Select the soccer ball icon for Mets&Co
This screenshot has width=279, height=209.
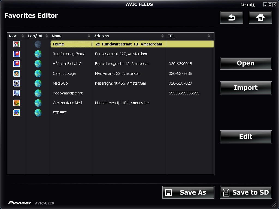pyautogui.click(x=17, y=83)
